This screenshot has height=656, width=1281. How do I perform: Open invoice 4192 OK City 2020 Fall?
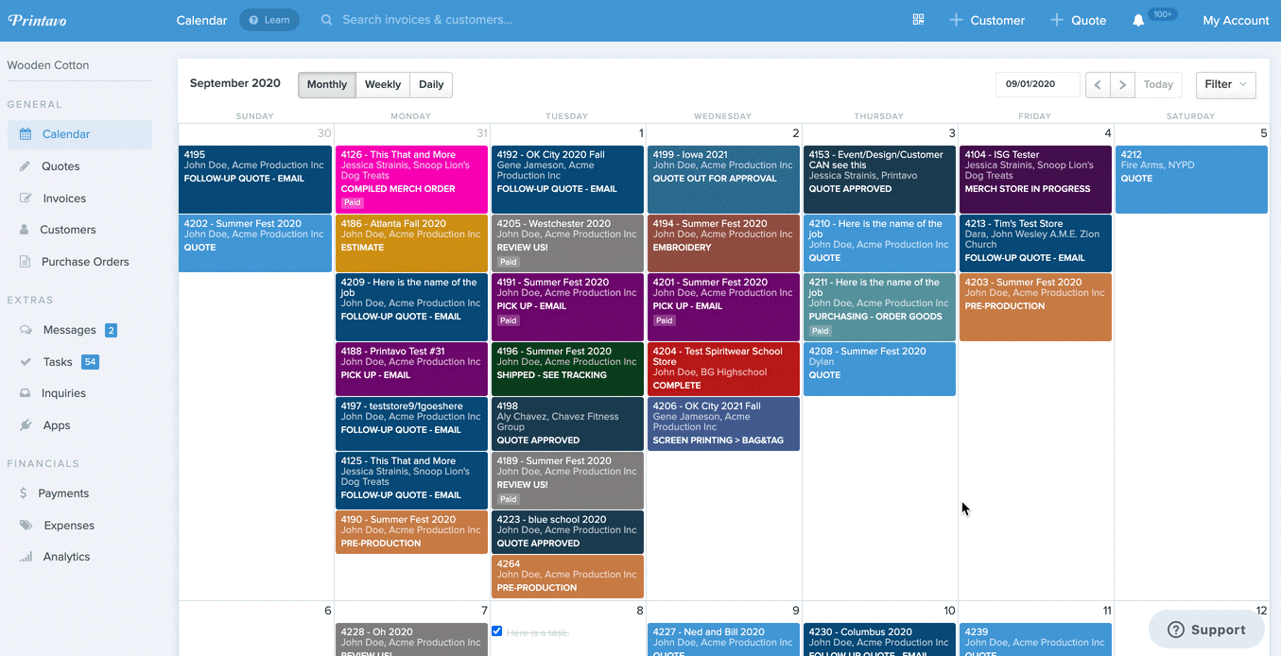[567, 180]
